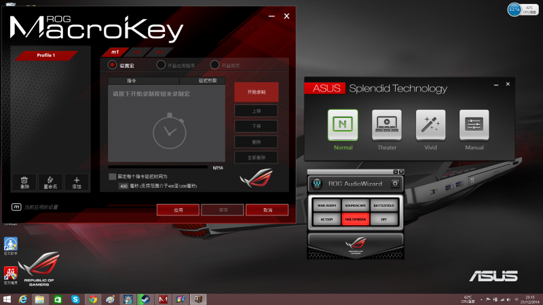This screenshot has width=543, height=305.
Task: Select Profile 1 in the profile list
Action: click(46, 56)
